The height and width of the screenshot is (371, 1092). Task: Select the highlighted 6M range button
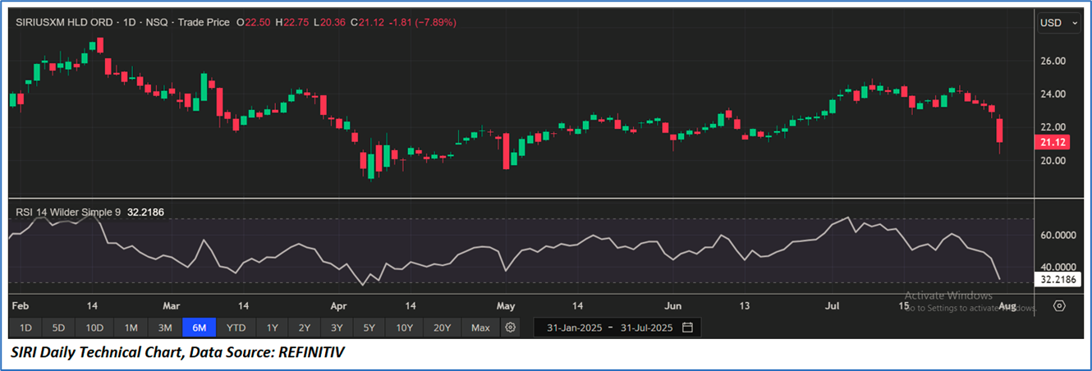(x=199, y=327)
